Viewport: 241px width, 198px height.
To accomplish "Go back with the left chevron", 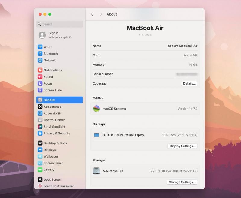I will pos(92,14).
